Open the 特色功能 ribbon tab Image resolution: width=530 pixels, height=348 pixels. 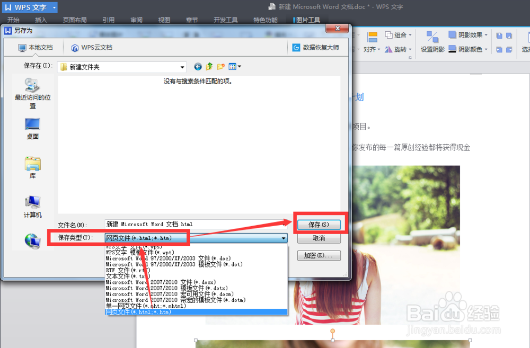tap(266, 20)
